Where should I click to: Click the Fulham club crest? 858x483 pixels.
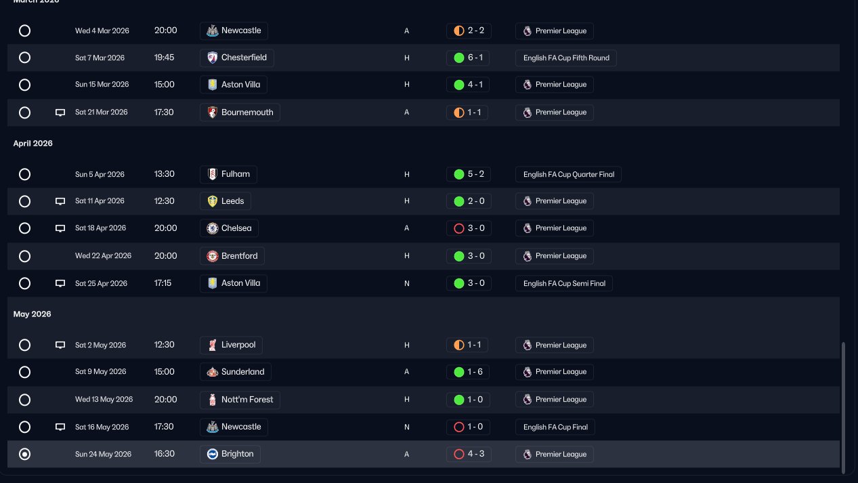click(x=213, y=174)
